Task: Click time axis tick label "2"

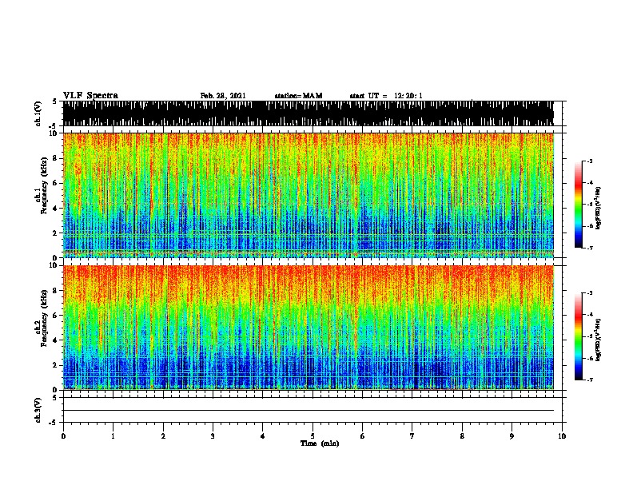Action: 163,436
